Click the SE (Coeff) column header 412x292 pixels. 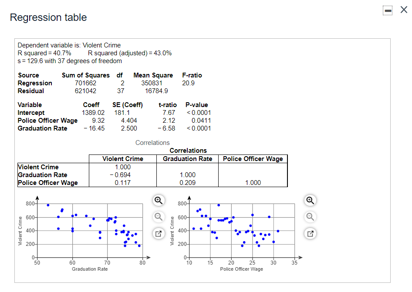[x=128, y=105]
